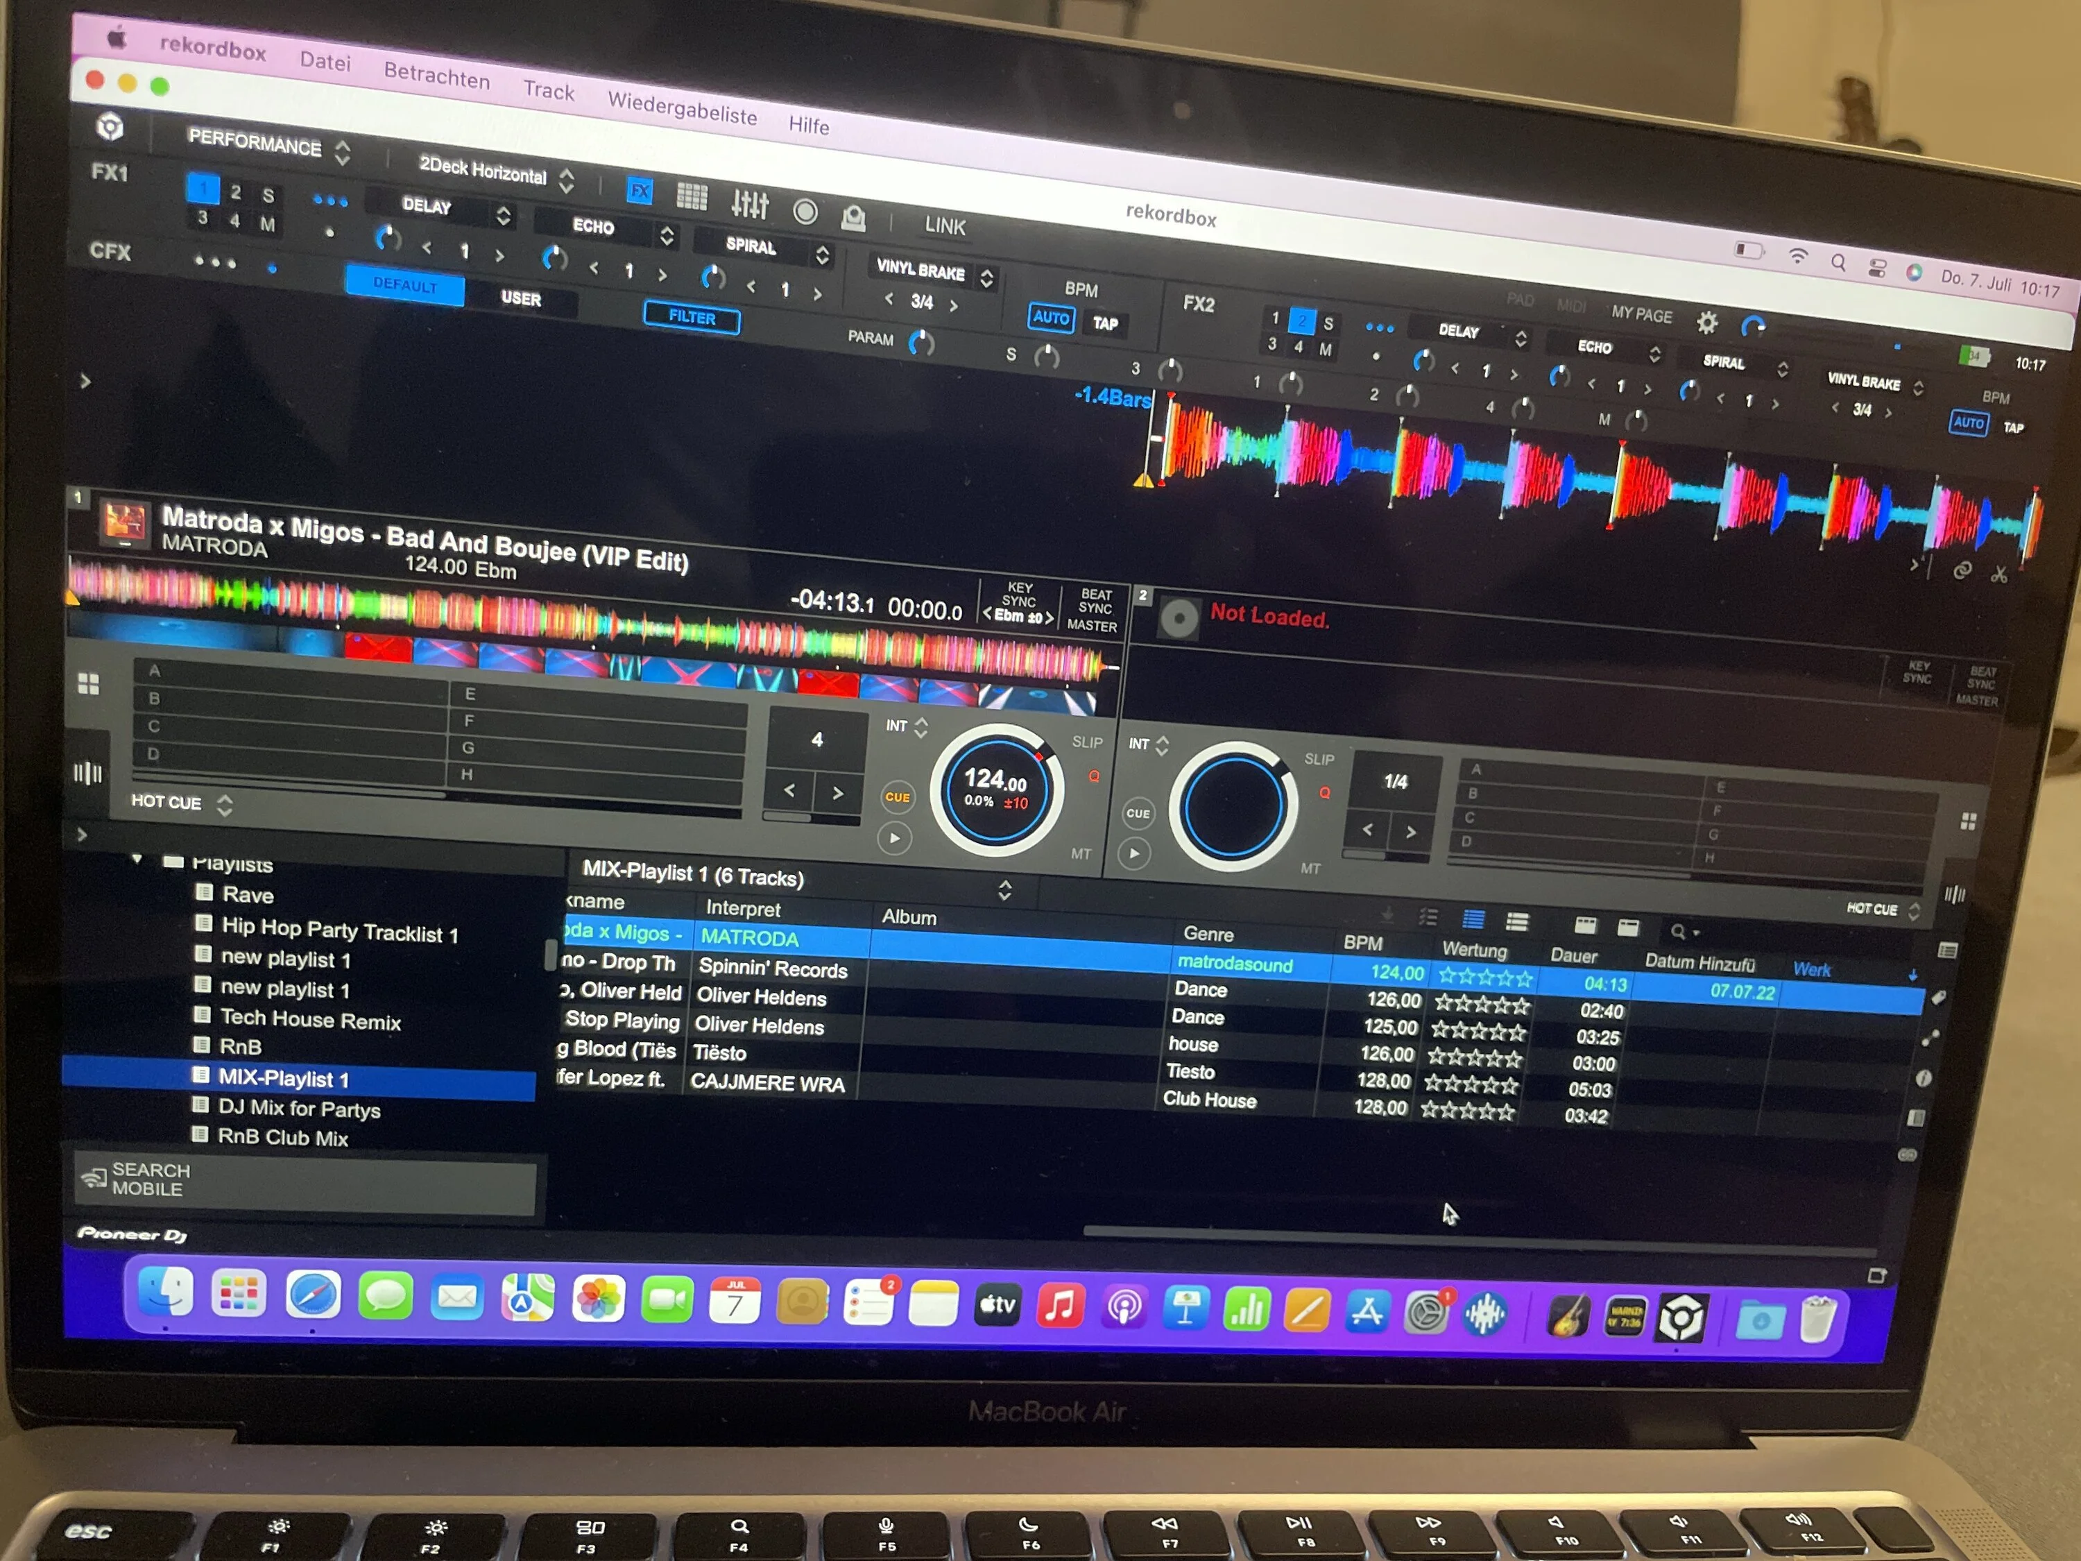Click the deck 1 tempo jog dial
Screen dimensions: 2081x1561
click(996, 790)
